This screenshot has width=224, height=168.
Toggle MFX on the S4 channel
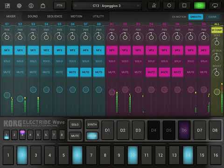tap(46, 50)
